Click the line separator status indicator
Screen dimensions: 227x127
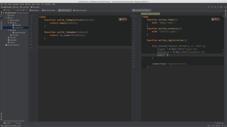click(213, 126)
